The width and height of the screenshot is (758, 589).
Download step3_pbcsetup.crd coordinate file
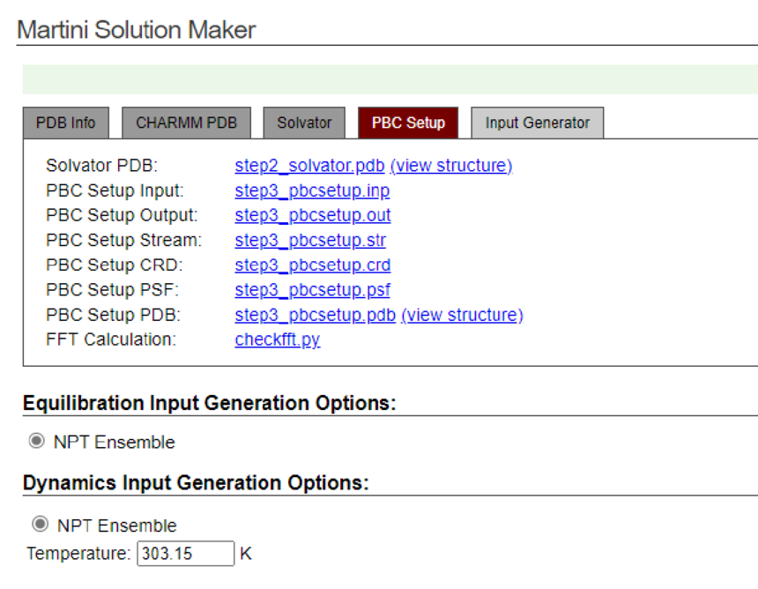tap(313, 265)
